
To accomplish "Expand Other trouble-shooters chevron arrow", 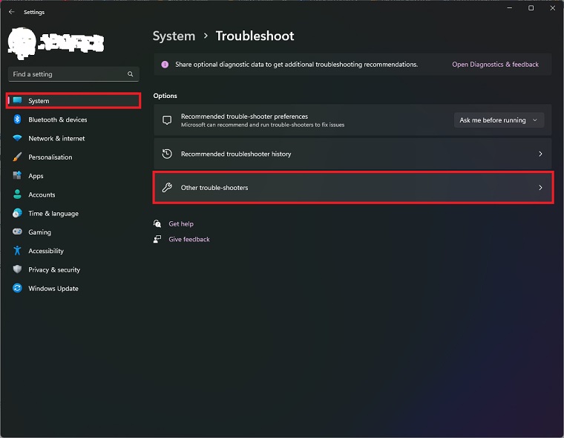I will click(540, 188).
